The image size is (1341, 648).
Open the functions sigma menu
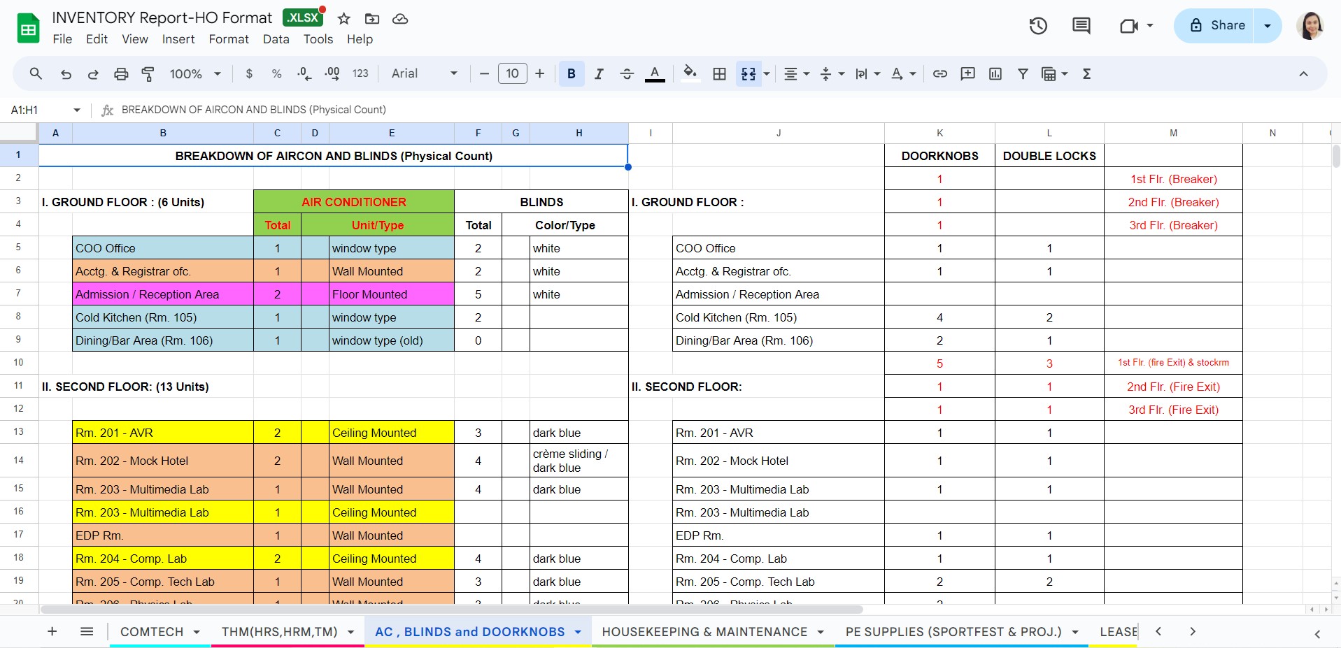[x=1087, y=73]
